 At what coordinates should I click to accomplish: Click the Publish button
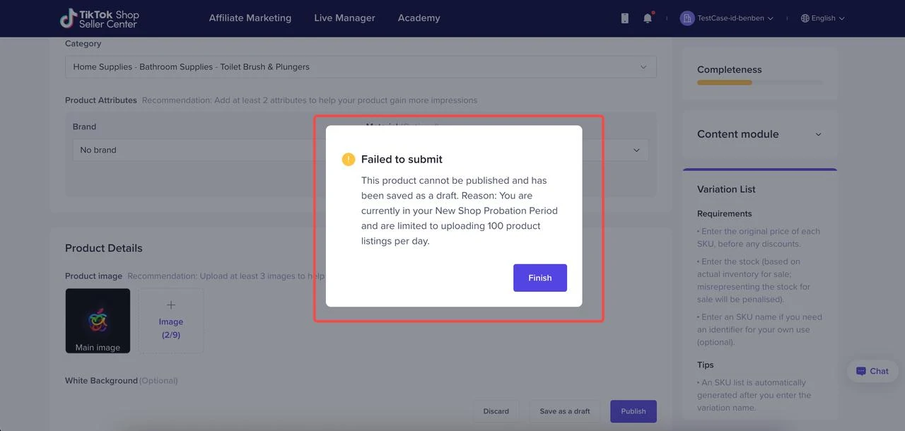tap(633, 411)
